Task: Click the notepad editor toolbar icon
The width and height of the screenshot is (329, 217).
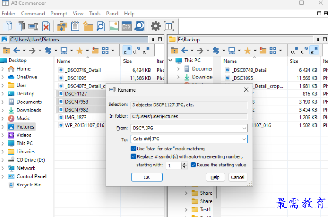Action: tap(75, 26)
